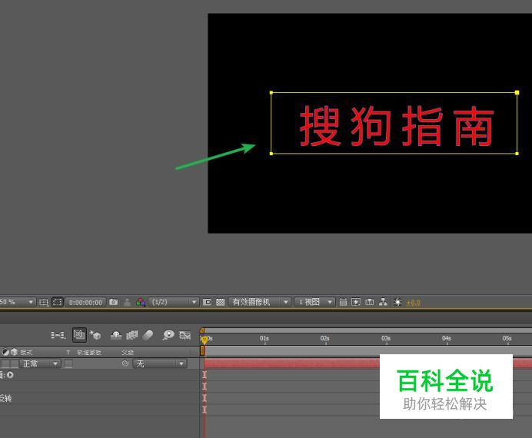The width and height of the screenshot is (532, 438).
Task: Click the time navigator start handle
Action: pyautogui.click(x=202, y=330)
